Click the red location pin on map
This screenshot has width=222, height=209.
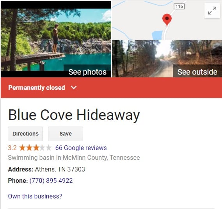[x=167, y=20]
